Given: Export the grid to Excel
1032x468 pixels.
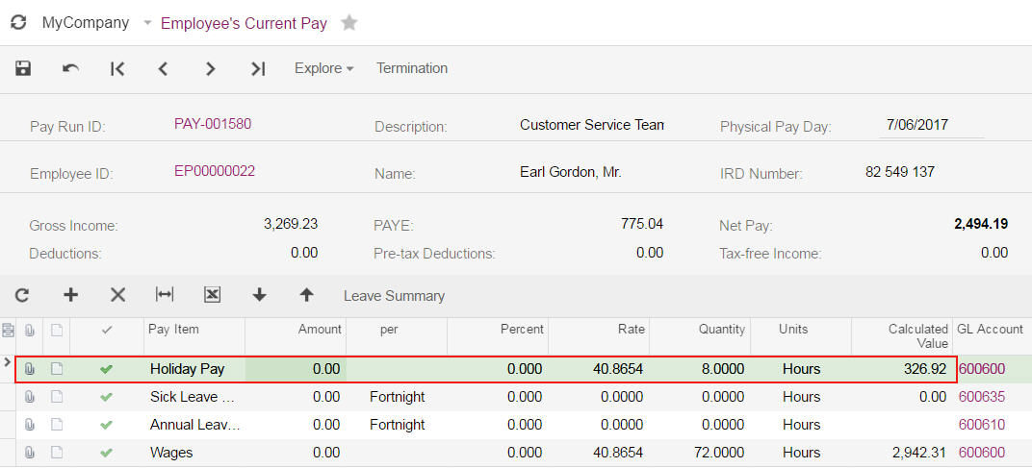Looking at the screenshot, I should (212, 295).
